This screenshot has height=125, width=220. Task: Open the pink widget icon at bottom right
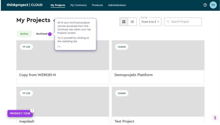(x=215, y=118)
